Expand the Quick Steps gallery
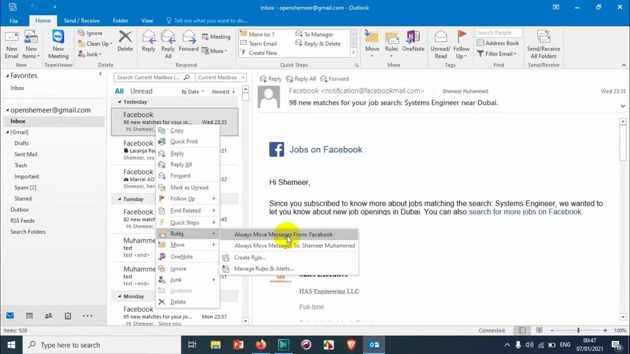Viewport: 630px width, 354px height. (x=353, y=53)
